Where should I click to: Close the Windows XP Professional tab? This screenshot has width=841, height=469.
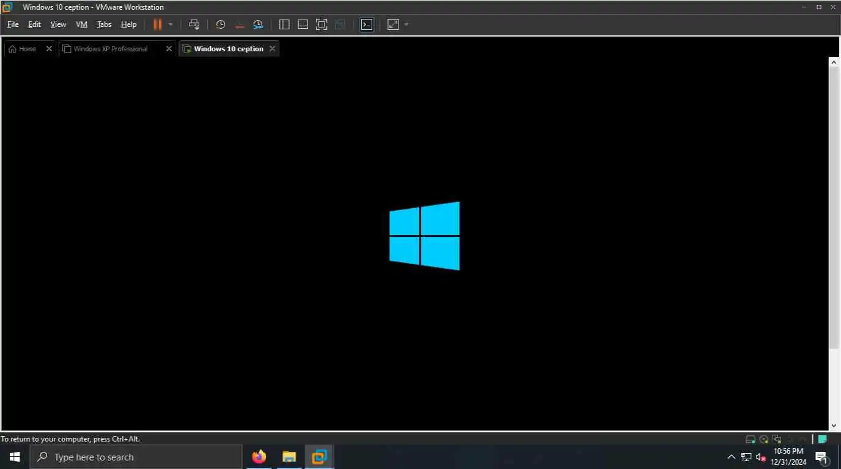(169, 49)
